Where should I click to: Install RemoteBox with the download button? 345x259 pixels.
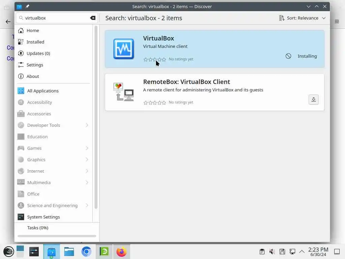[x=314, y=99]
